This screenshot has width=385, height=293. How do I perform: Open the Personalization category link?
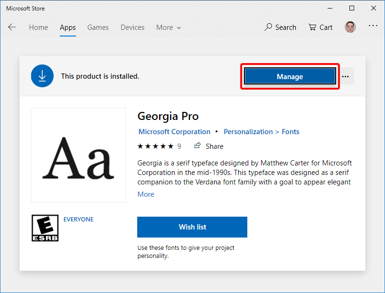(x=248, y=132)
